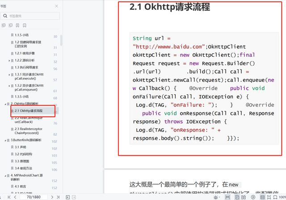This screenshot has width=286, height=200.
Task: Close the 书签 bookmarks panel
Action: [57, 6]
